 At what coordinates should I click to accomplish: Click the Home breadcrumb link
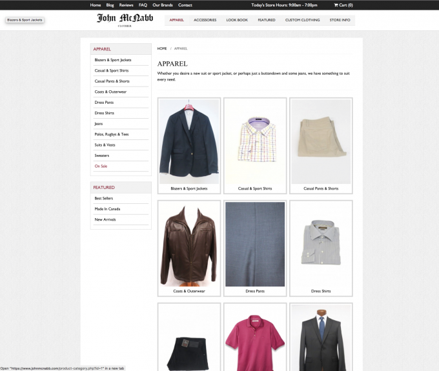[x=162, y=49]
